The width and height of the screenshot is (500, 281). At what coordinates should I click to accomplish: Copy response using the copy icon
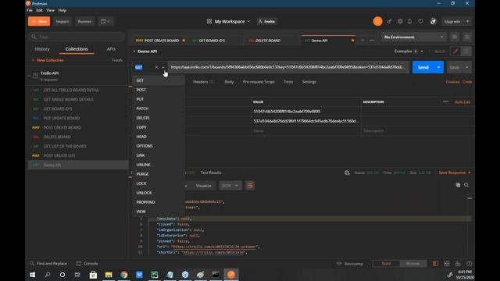click(458, 185)
